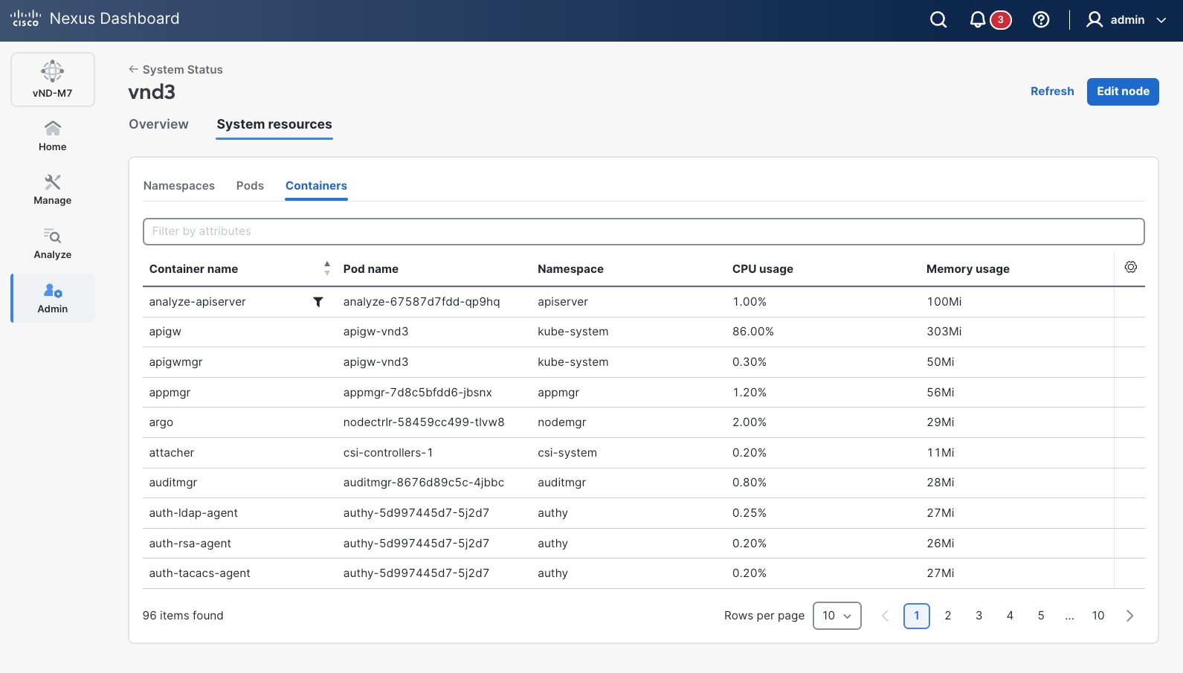Screen dimensions: 1183x673
Task: Select the System resources tab
Action: pos(274,124)
